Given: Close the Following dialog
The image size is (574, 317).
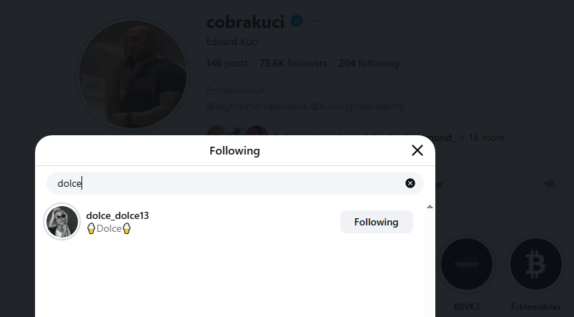Looking at the screenshot, I should point(417,150).
